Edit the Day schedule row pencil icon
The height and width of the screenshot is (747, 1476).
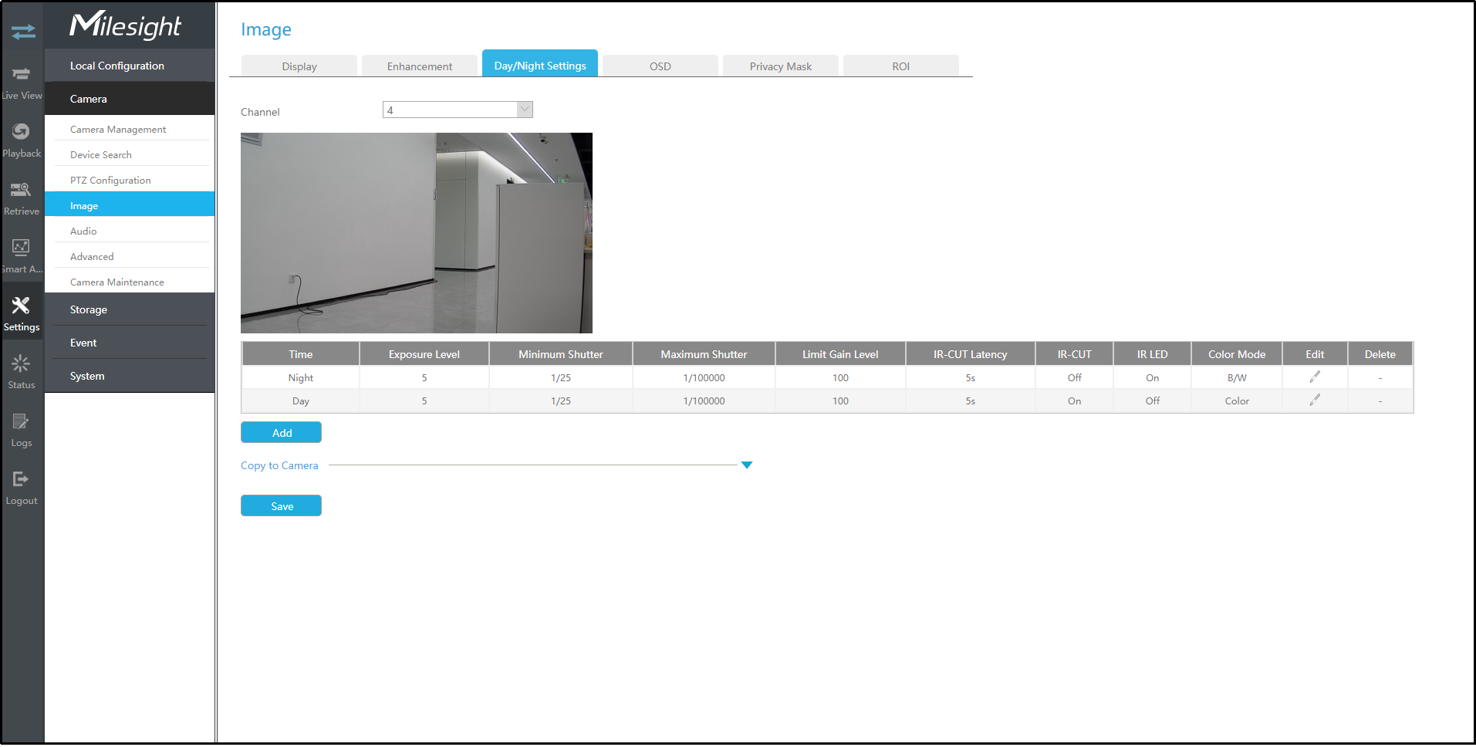1314,401
